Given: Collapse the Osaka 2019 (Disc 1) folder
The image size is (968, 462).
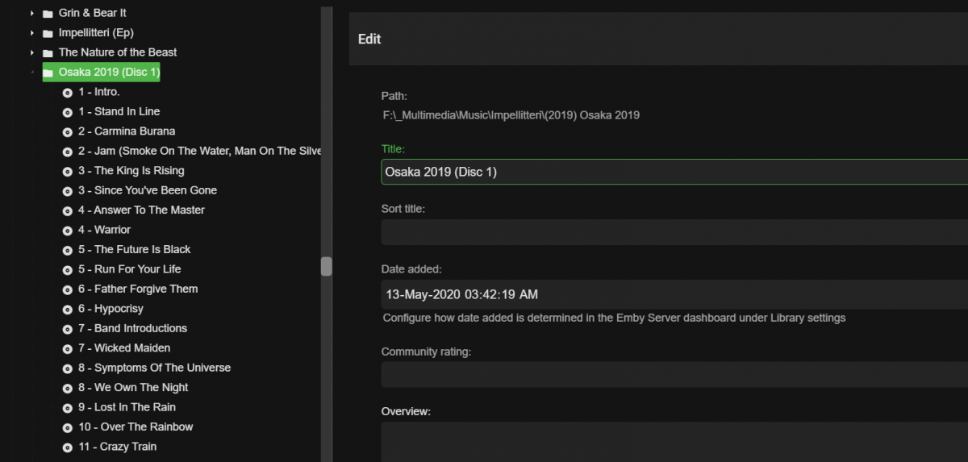Looking at the screenshot, I should (x=31, y=73).
